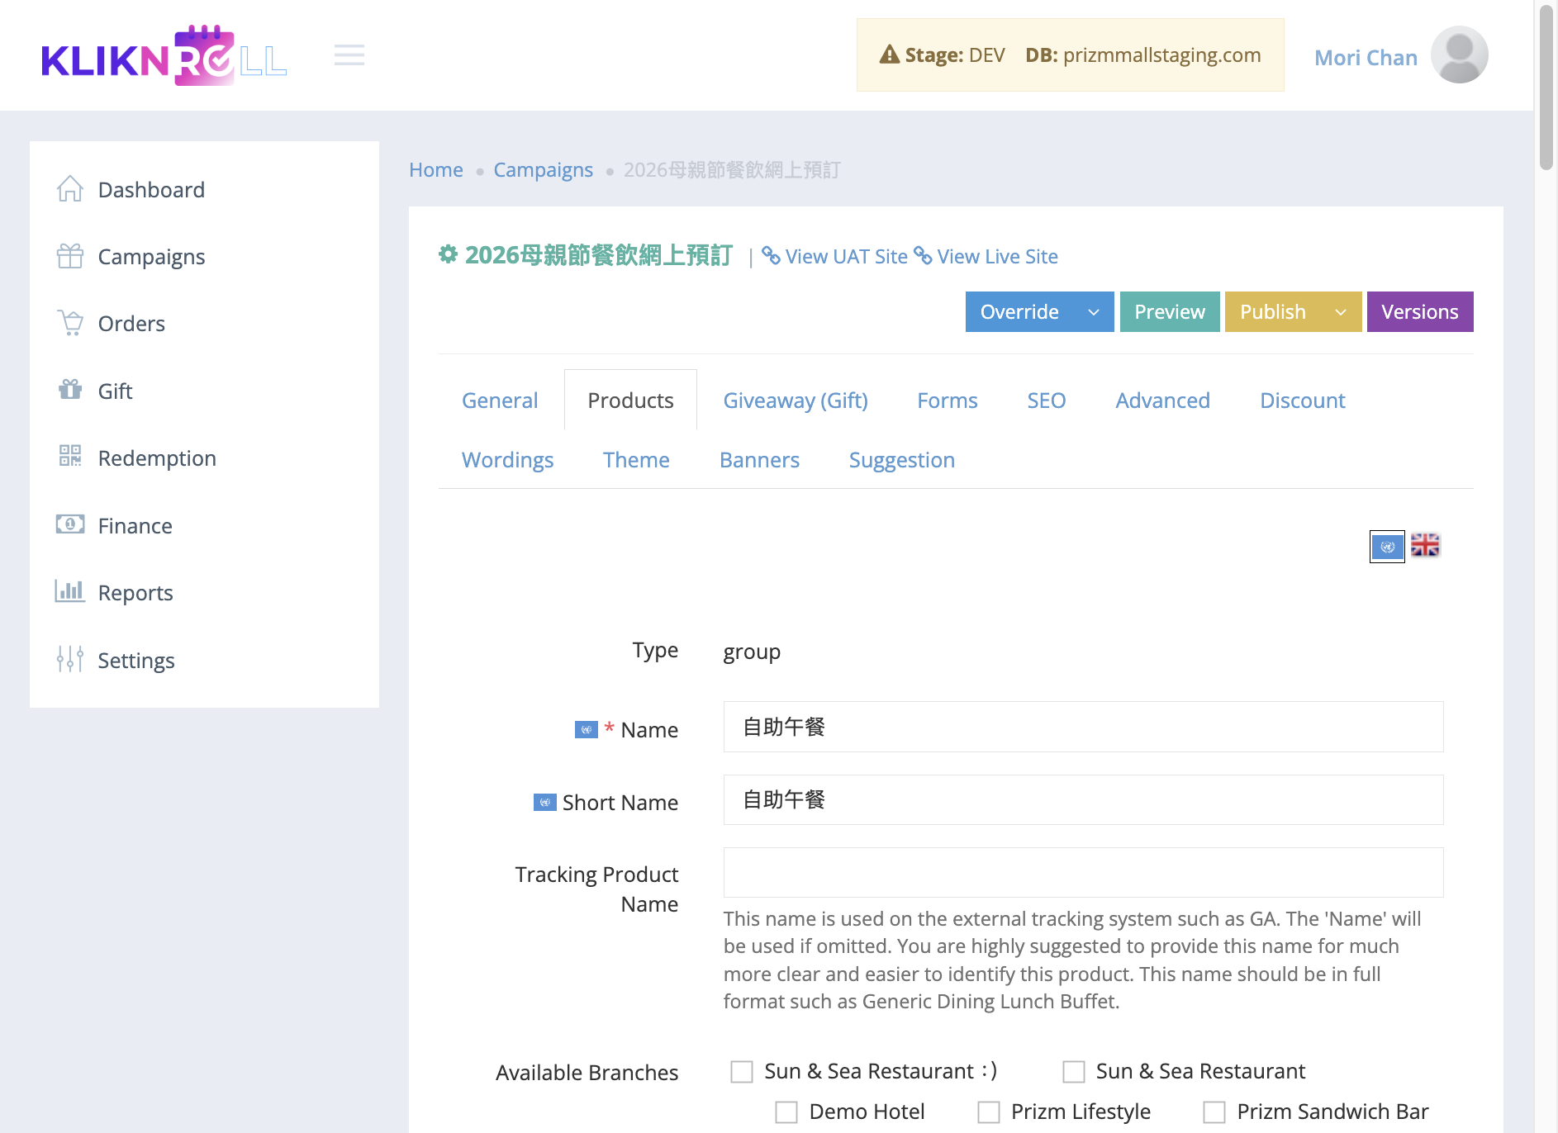Open the Suggestion tab
The width and height of the screenshot is (1558, 1133).
click(902, 460)
